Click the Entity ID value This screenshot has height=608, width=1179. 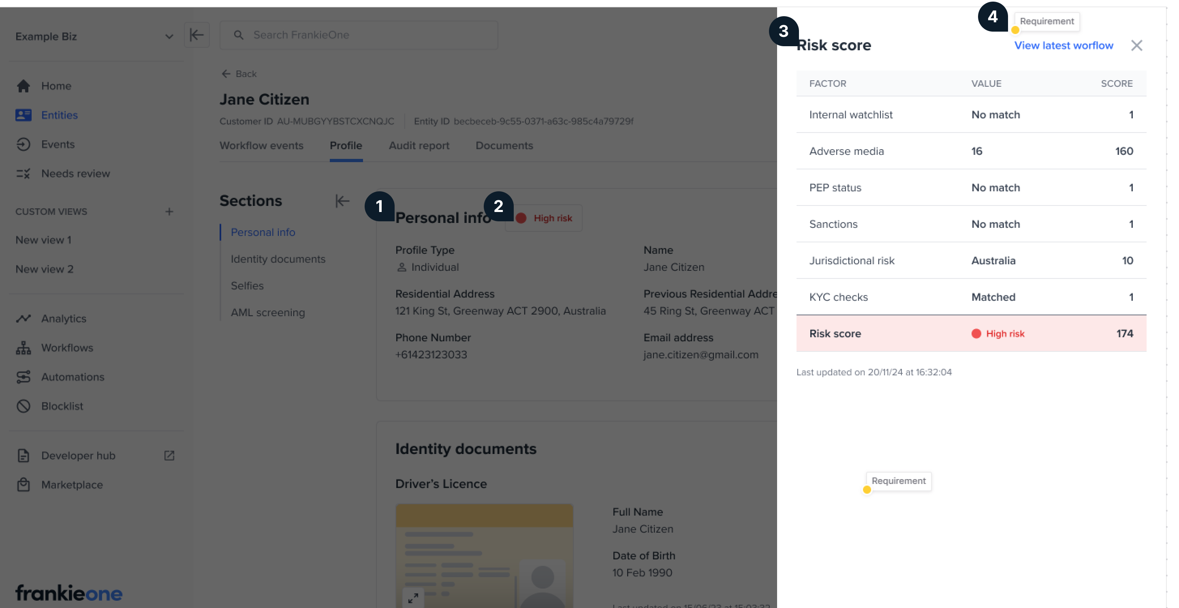click(544, 121)
